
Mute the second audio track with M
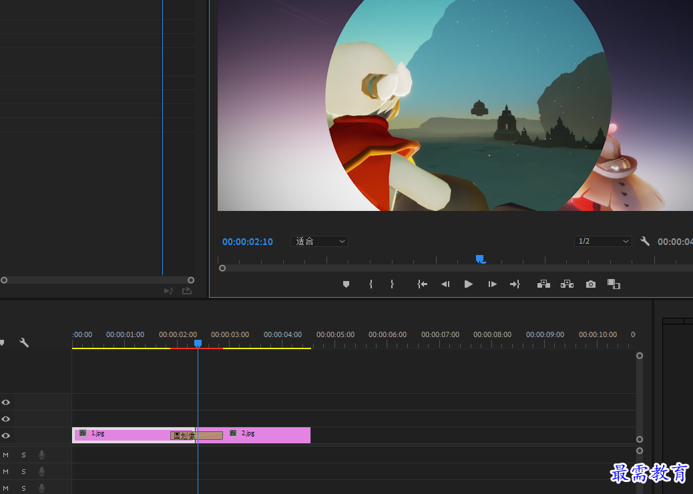pyautogui.click(x=6, y=471)
